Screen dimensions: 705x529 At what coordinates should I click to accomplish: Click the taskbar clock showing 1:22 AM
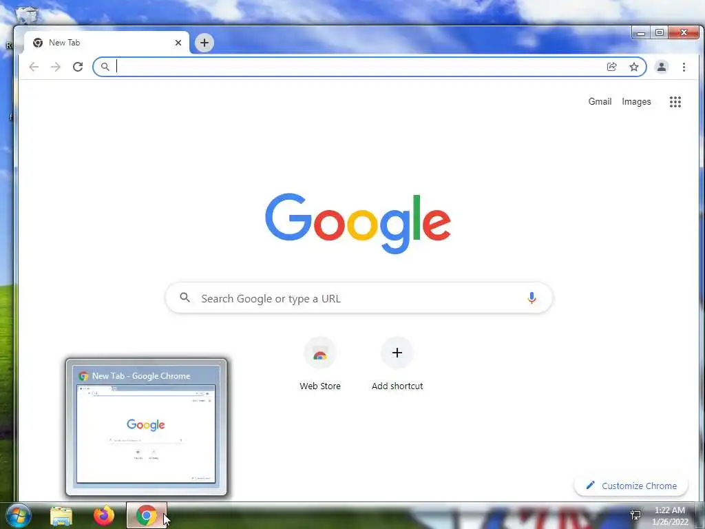coord(670,515)
